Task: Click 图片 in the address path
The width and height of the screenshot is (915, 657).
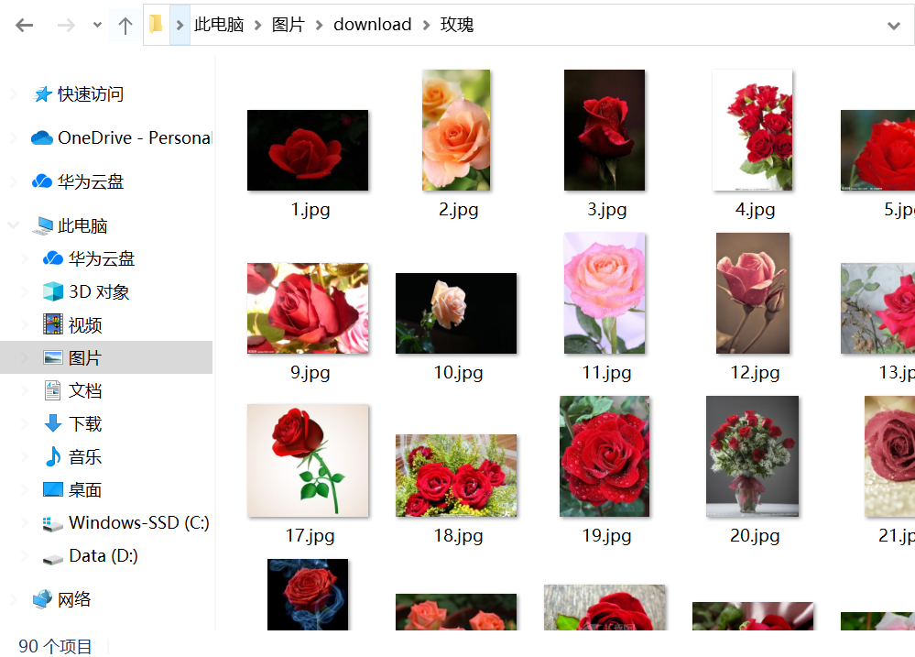Action: point(289,25)
